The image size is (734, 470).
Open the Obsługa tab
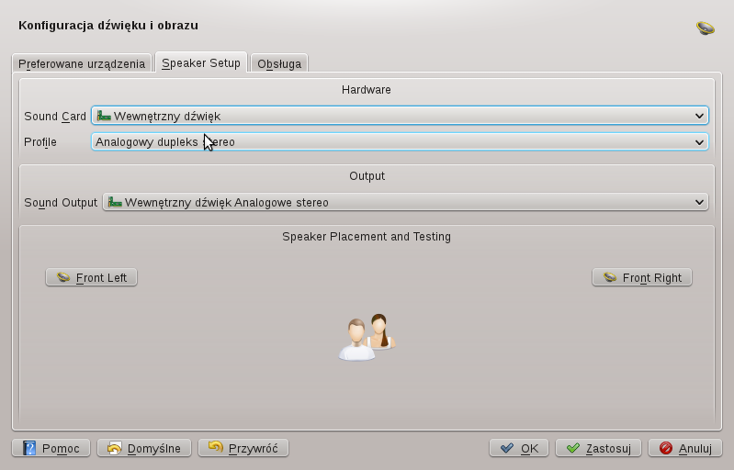[279, 63]
